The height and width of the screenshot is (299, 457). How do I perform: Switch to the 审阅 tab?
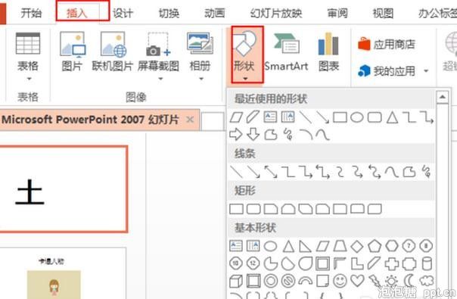(x=337, y=13)
